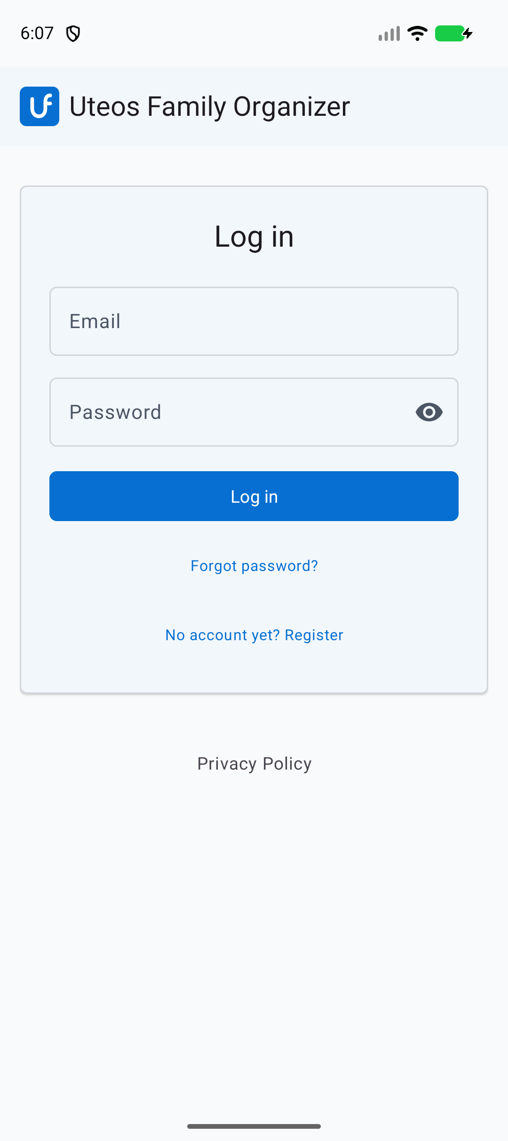Tap the 6:07 clock in status bar
This screenshot has width=508, height=1141.
coord(37,33)
